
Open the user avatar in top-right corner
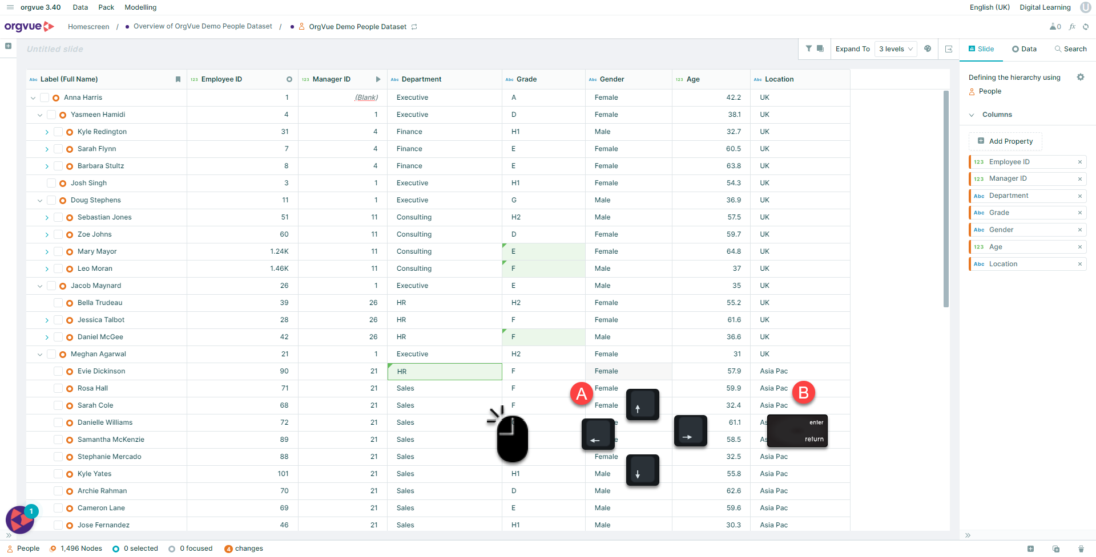[x=1085, y=7]
